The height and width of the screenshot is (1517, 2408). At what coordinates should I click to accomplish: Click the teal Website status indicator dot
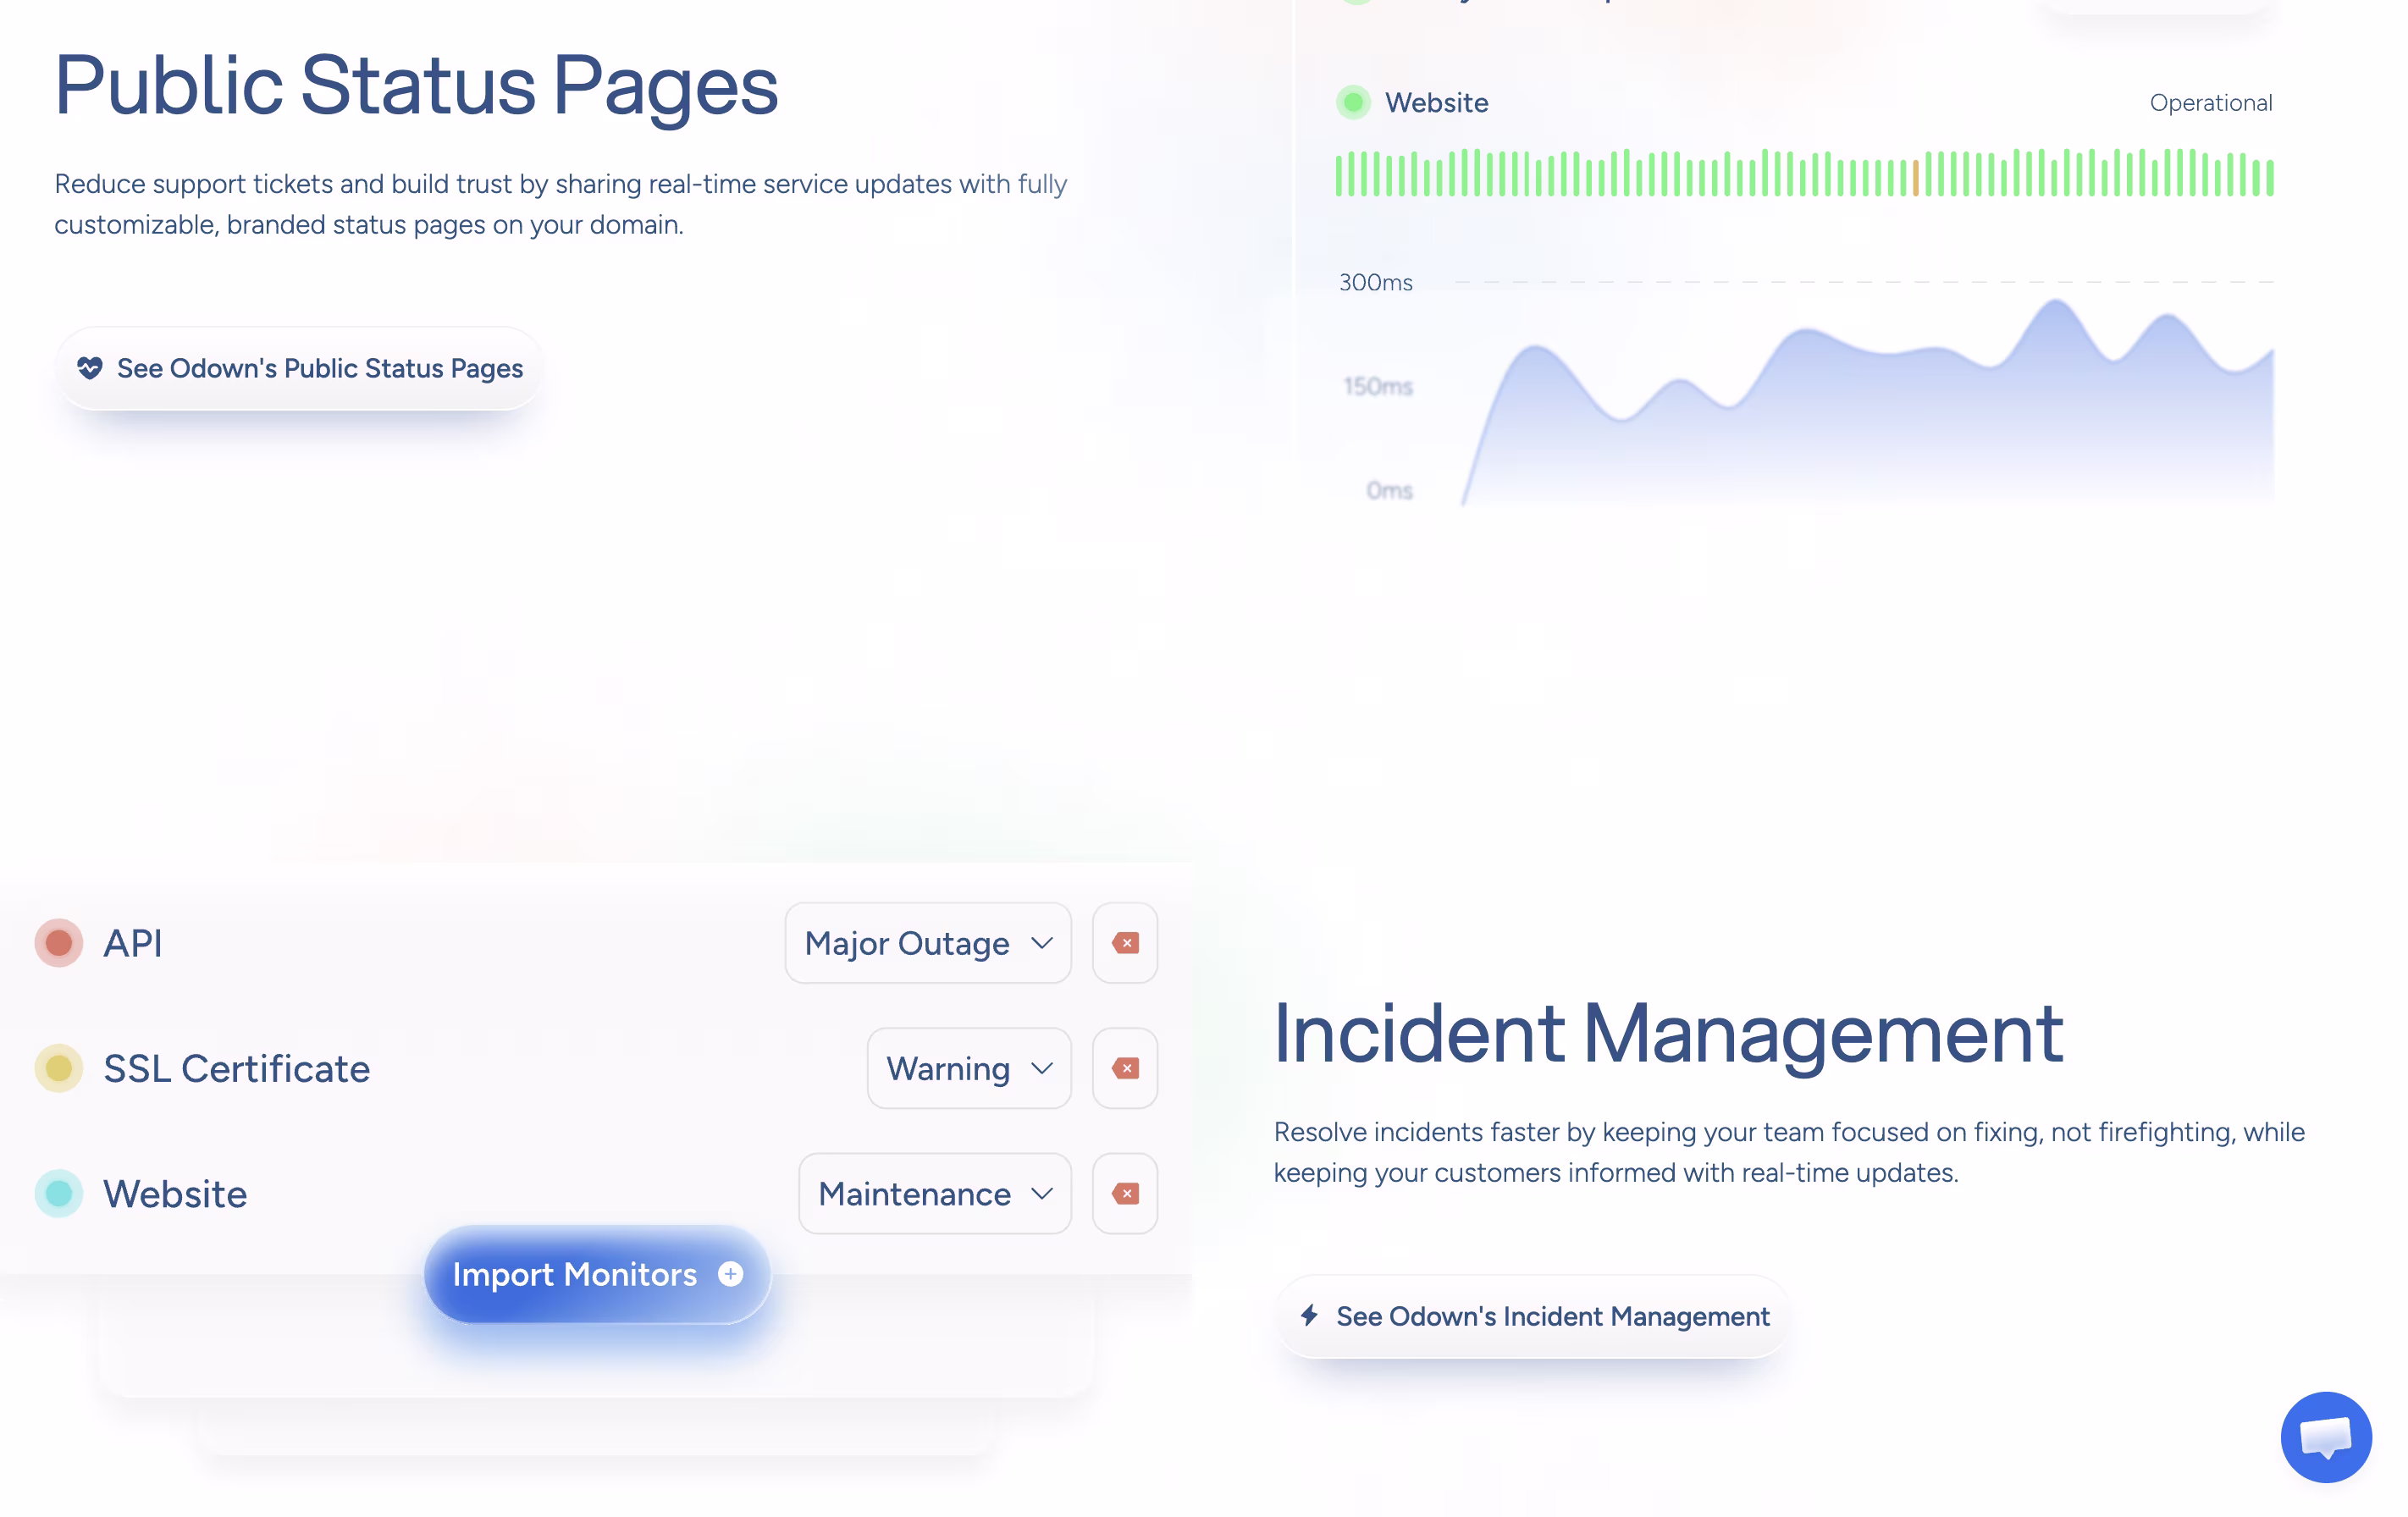point(59,1193)
